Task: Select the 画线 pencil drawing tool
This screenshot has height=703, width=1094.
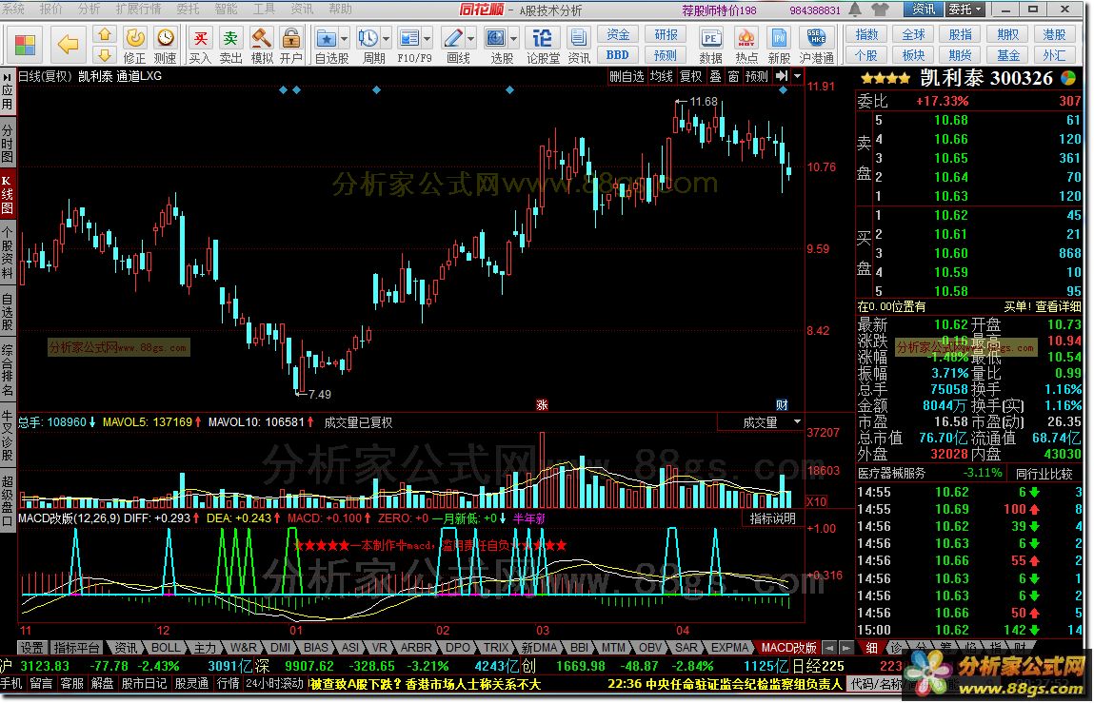Action: point(453,38)
